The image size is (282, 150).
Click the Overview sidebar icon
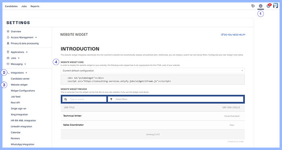click(x=8, y=31)
